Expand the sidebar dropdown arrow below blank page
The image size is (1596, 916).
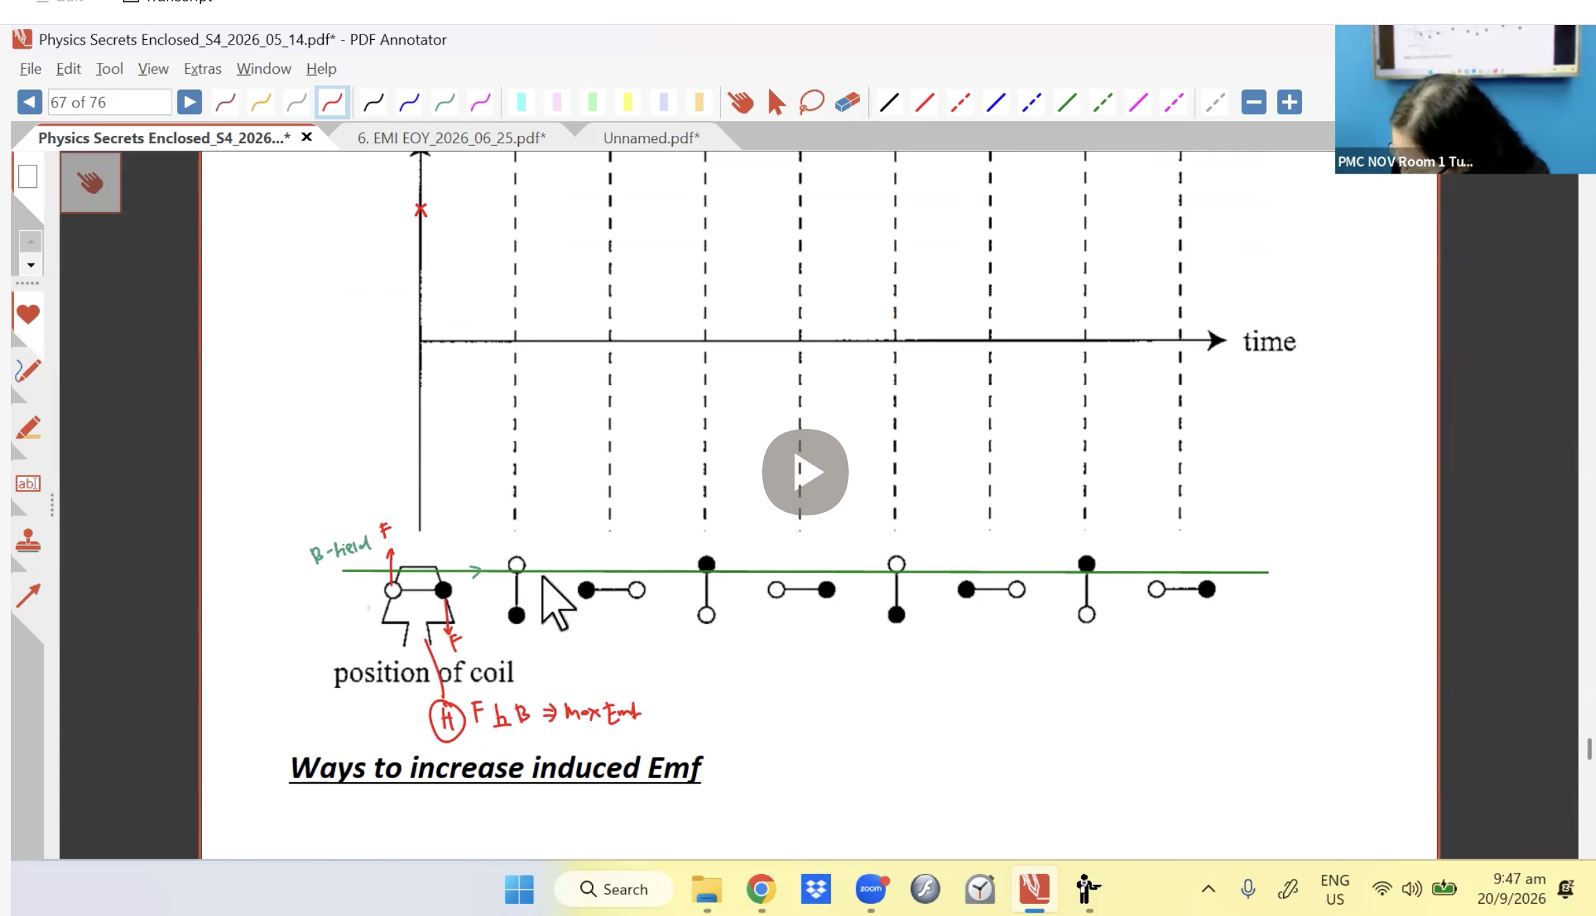(30, 265)
